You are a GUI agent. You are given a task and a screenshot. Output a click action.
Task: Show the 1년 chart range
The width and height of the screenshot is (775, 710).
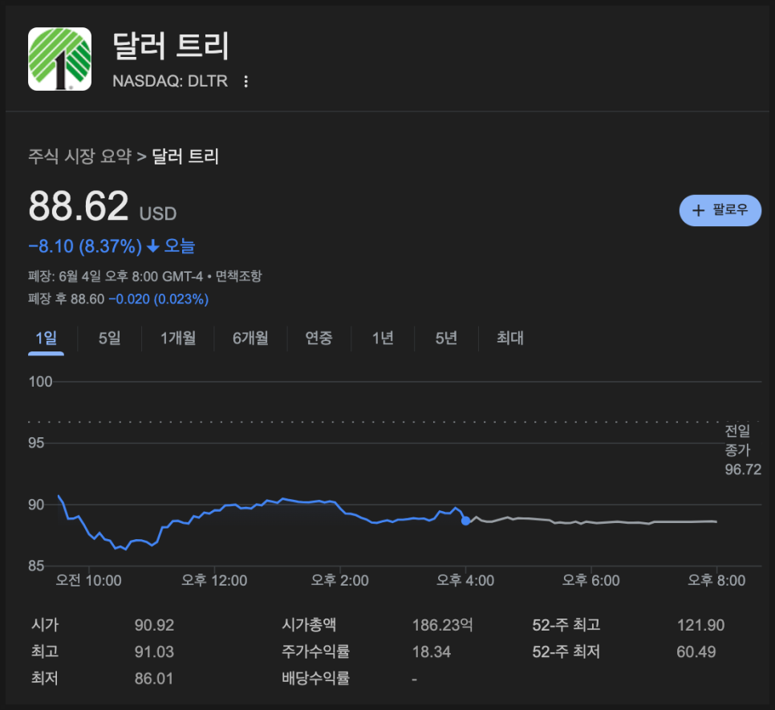383,339
